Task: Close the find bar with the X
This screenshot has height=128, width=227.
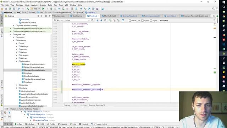Action: [214, 20]
